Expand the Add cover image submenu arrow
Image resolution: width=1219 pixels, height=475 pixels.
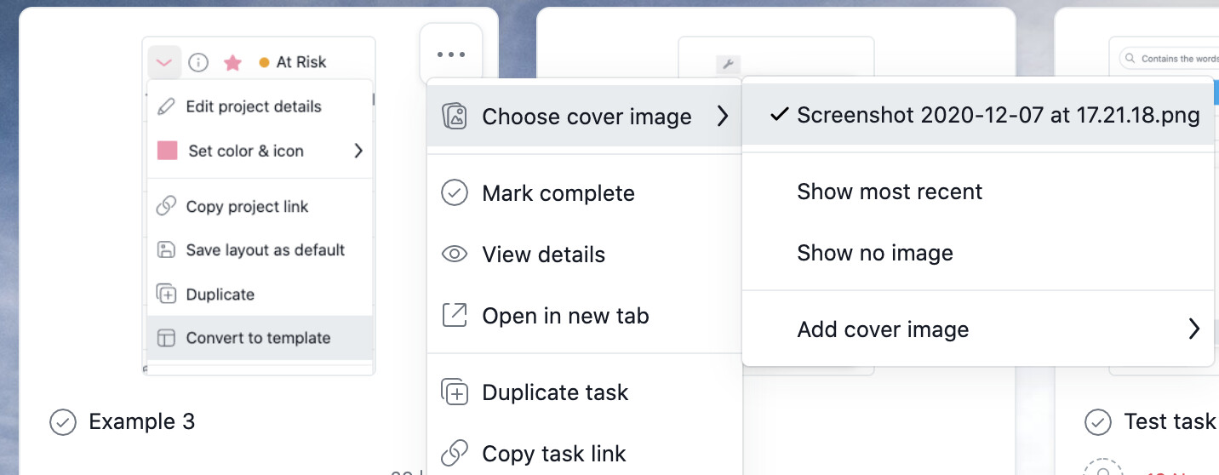coord(1194,329)
